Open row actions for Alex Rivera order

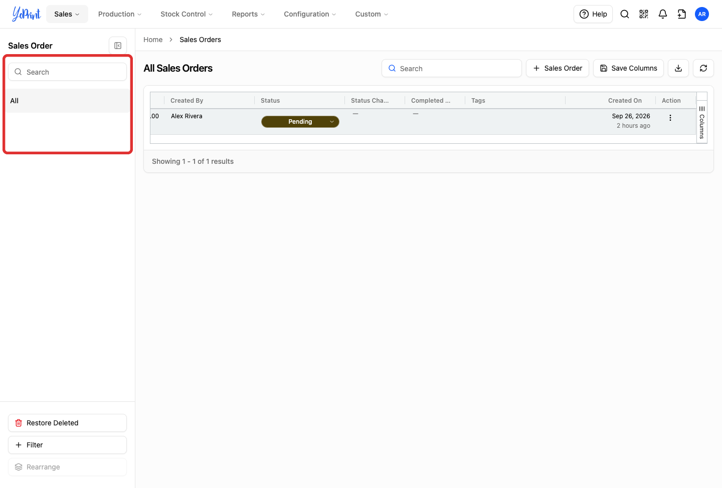click(670, 118)
